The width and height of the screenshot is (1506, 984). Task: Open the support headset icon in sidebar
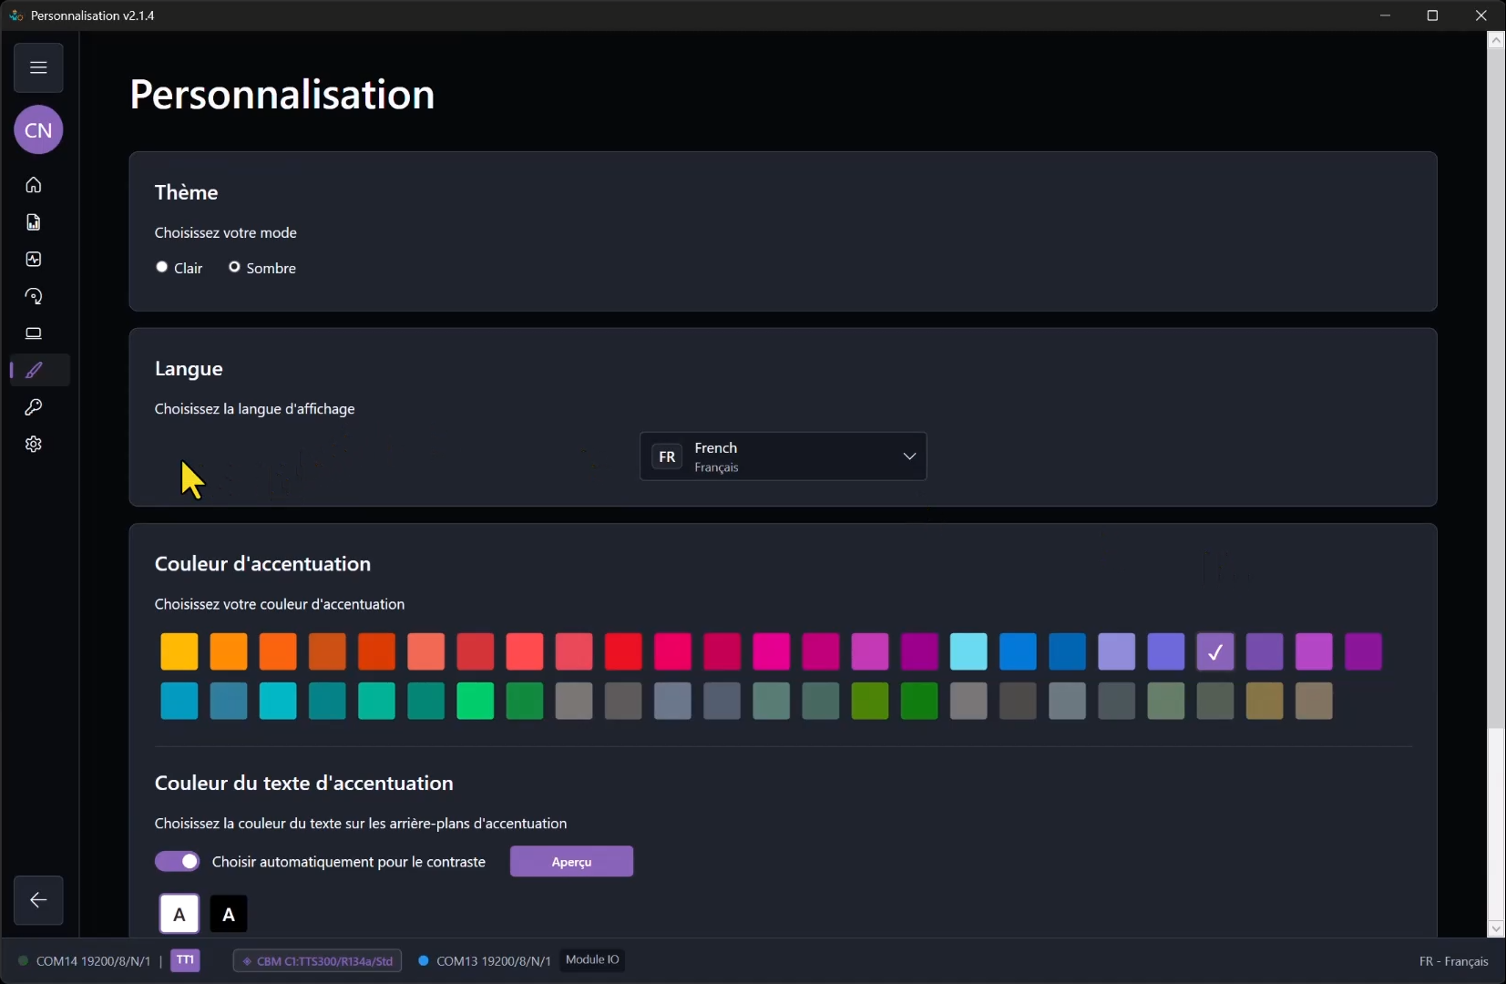coord(34,296)
